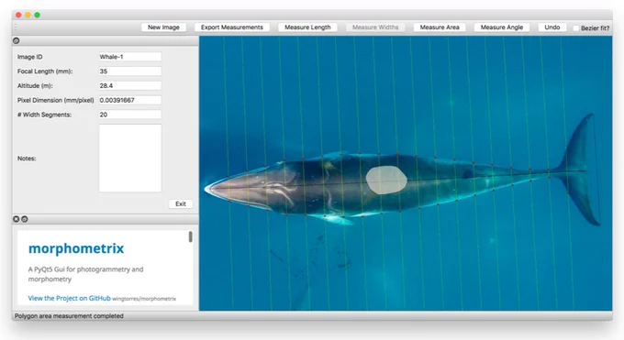Open View the Project on GitHub link
The width and height of the screenshot is (624, 340).
click(69, 298)
